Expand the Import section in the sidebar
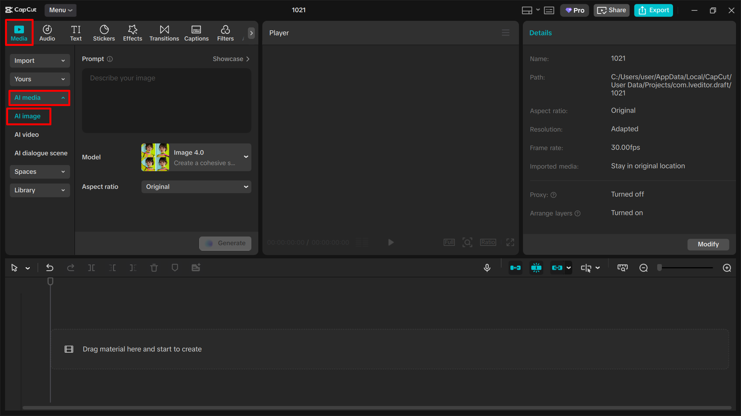The image size is (741, 416). [x=39, y=61]
